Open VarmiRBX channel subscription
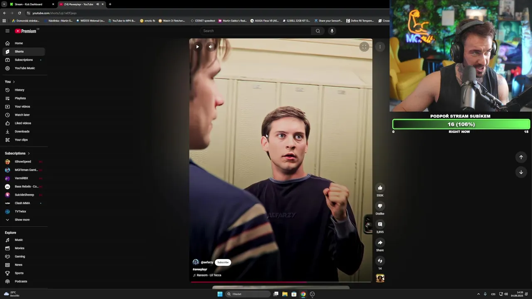This screenshot has width=532, height=299. (x=23, y=178)
